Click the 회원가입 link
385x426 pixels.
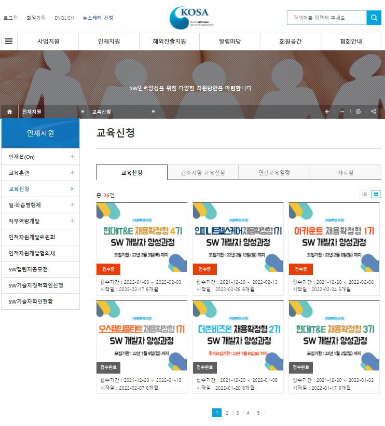pyautogui.click(x=36, y=18)
